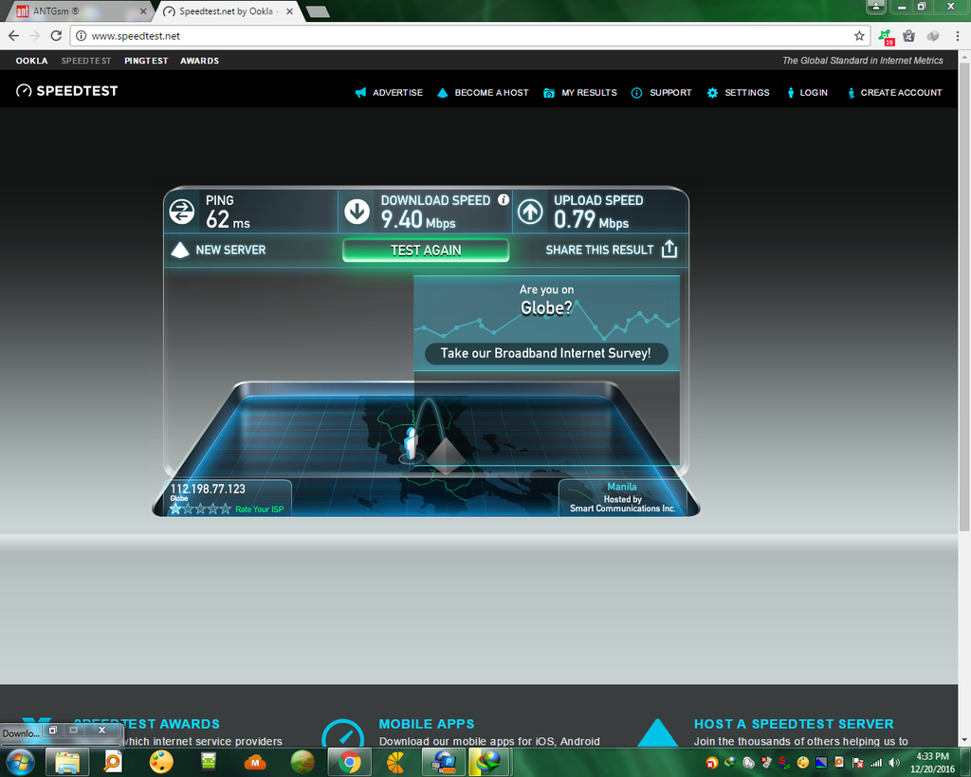Click the Support info icon
Screen dimensions: 971x777
point(636,92)
